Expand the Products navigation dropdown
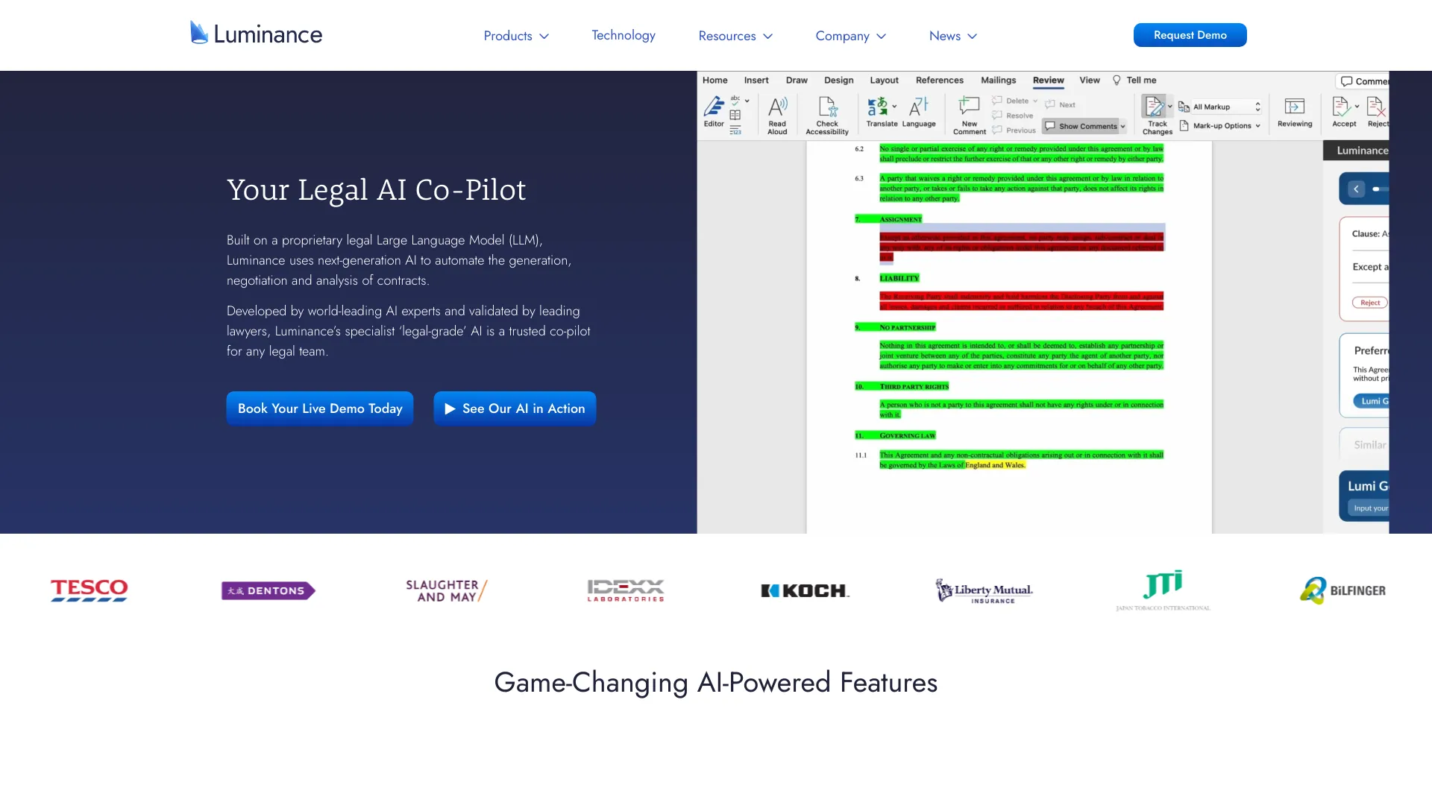1432x805 pixels. [x=515, y=35]
